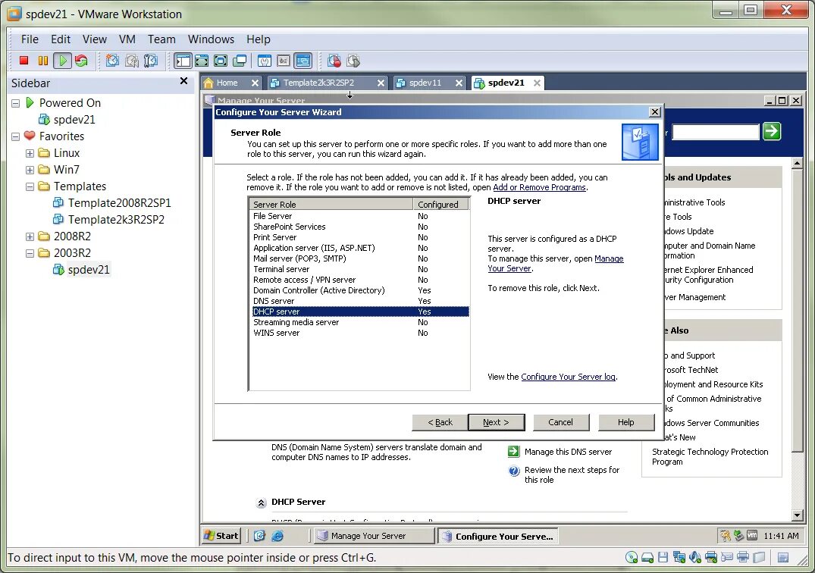The image size is (815, 573).
Task: Click the Unity mode toolbar icon
Action: 240,61
